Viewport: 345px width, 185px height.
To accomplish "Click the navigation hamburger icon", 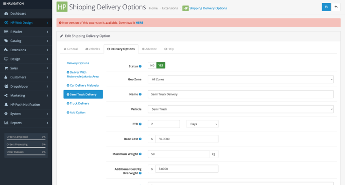I will pyautogui.click(x=4, y=3).
